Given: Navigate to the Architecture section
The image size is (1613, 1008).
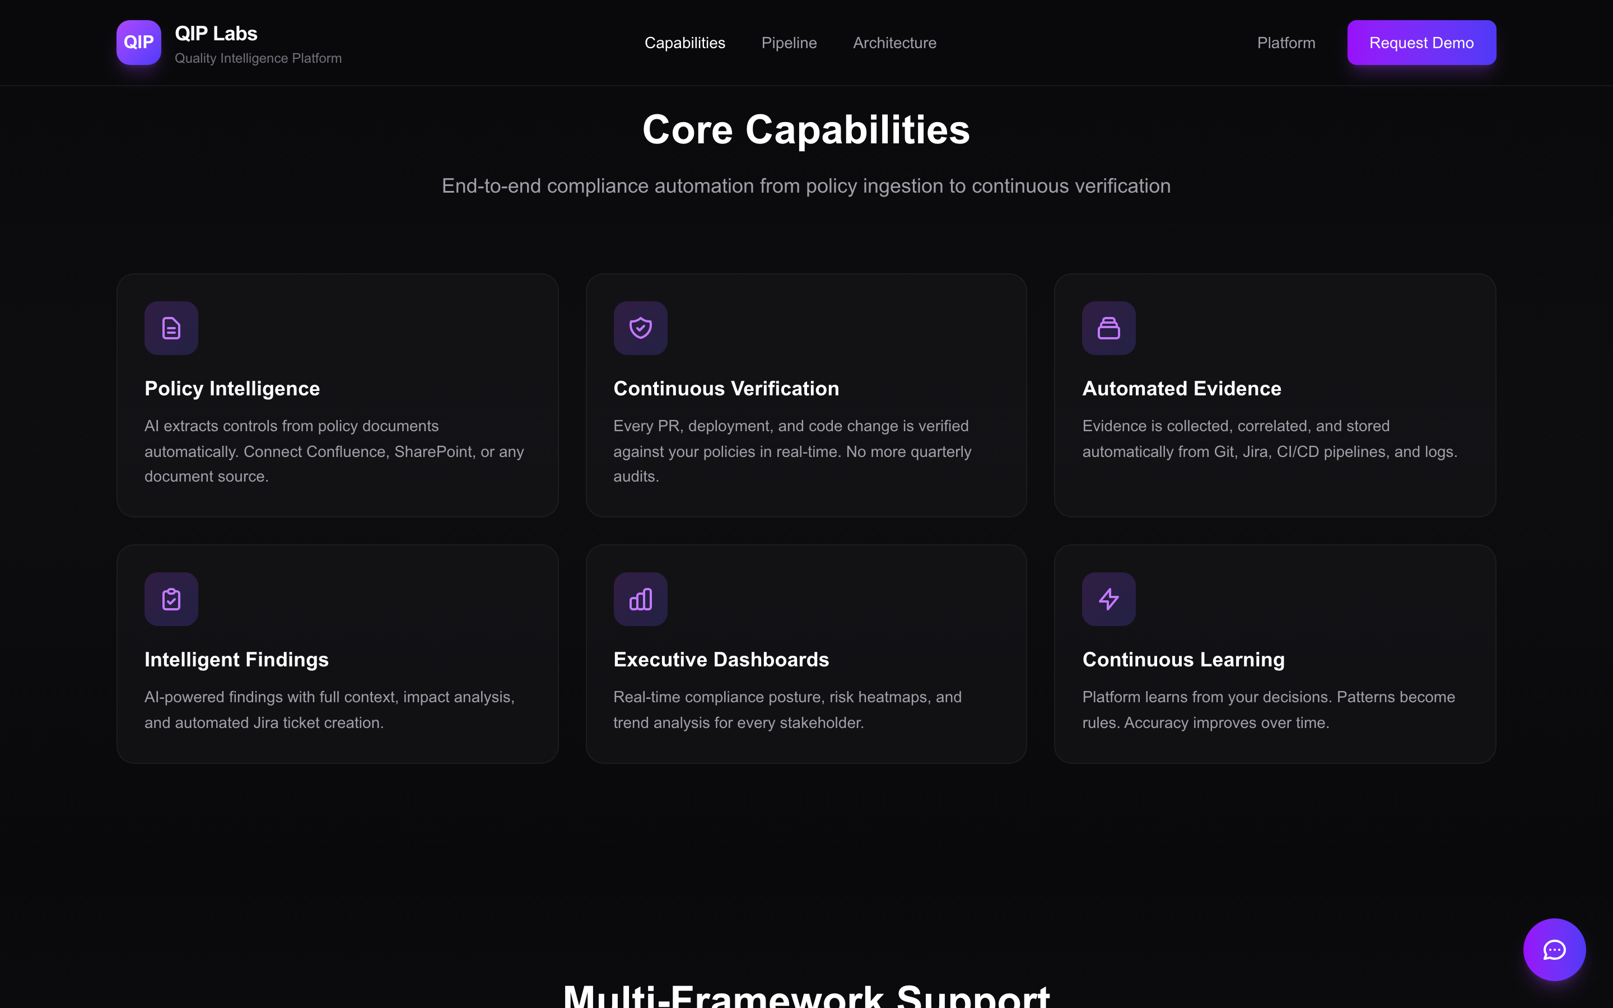Looking at the screenshot, I should 894,43.
